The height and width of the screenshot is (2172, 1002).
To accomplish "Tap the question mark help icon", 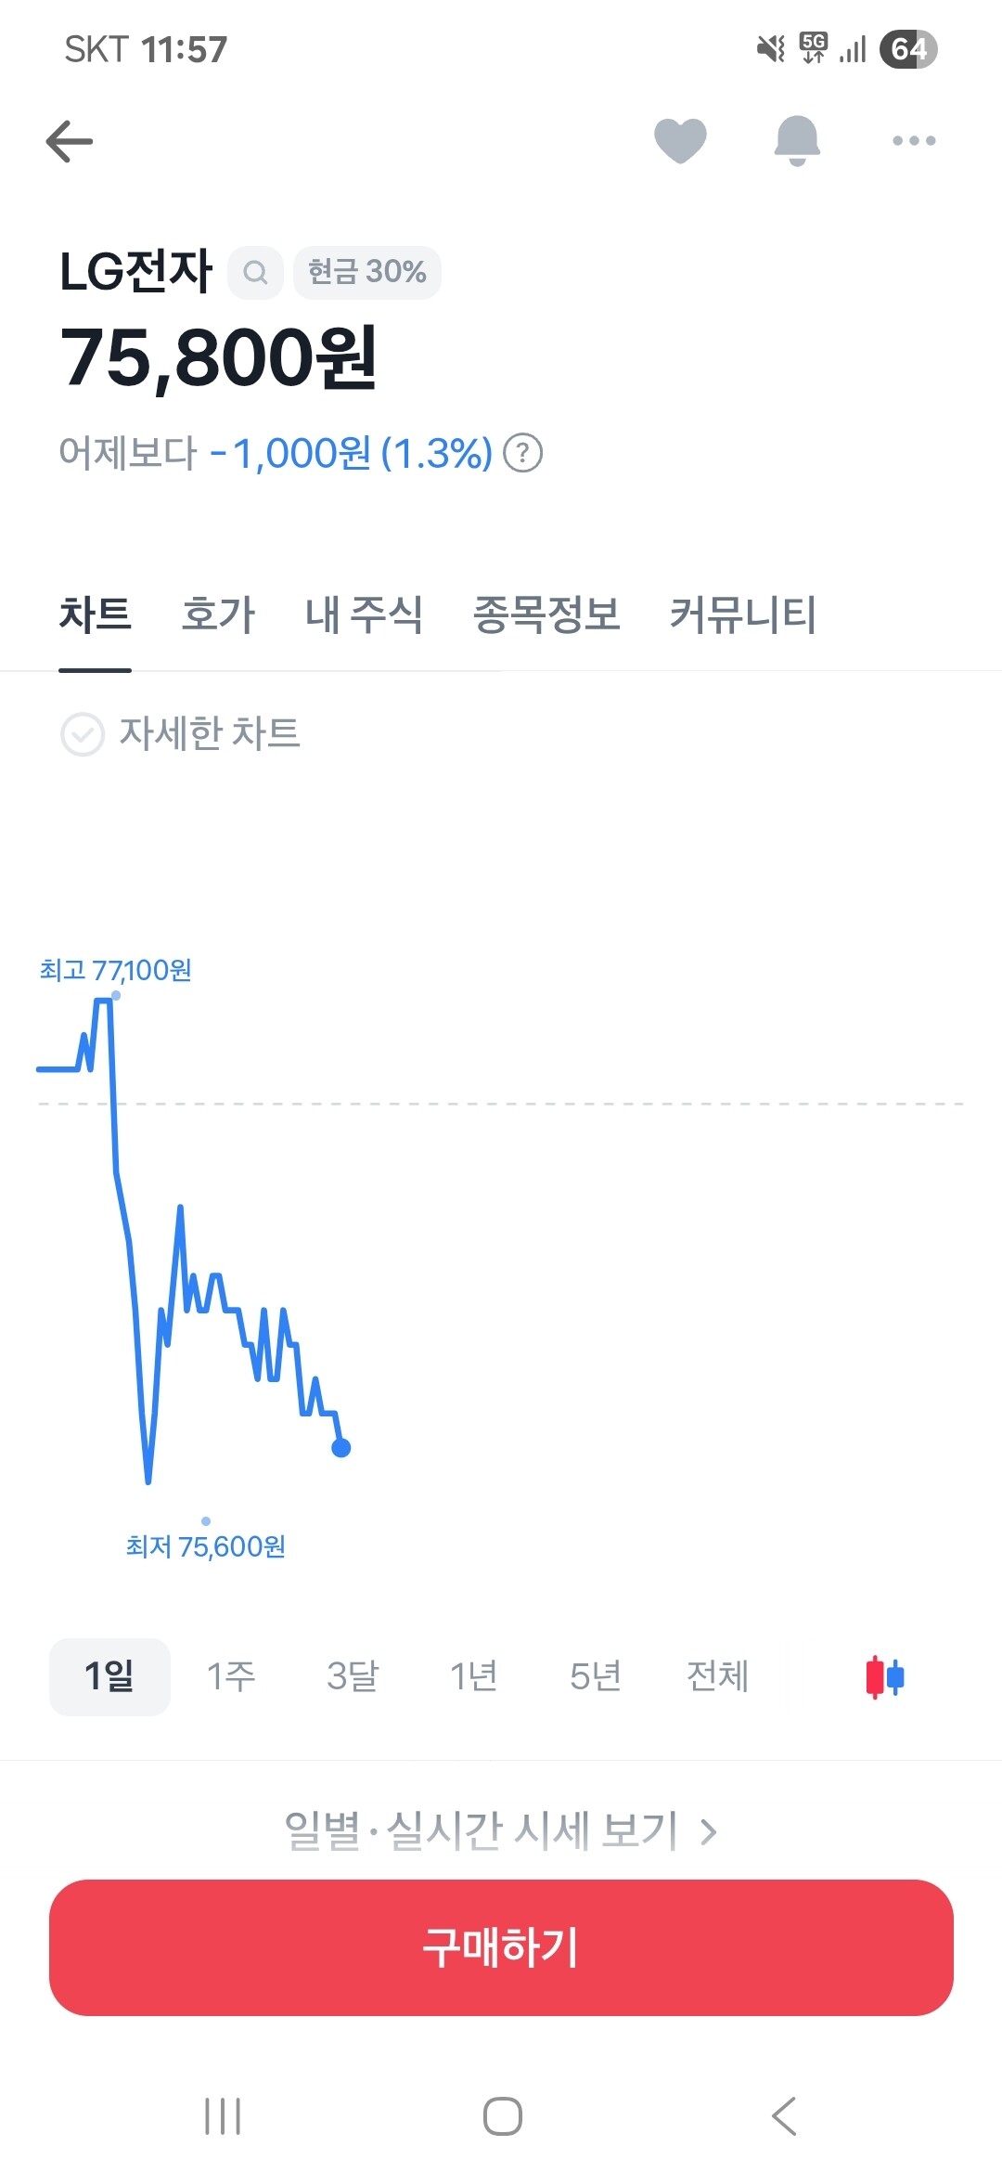I will click(x=522, y=454).
